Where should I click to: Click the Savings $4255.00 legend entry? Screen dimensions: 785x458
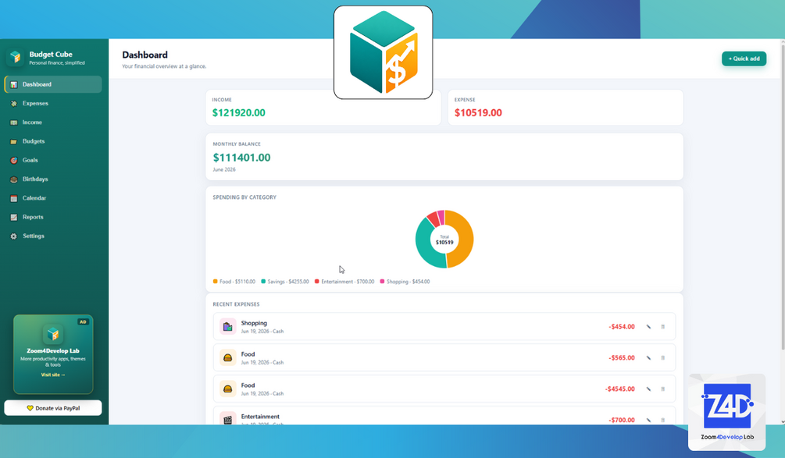point(285,282)
